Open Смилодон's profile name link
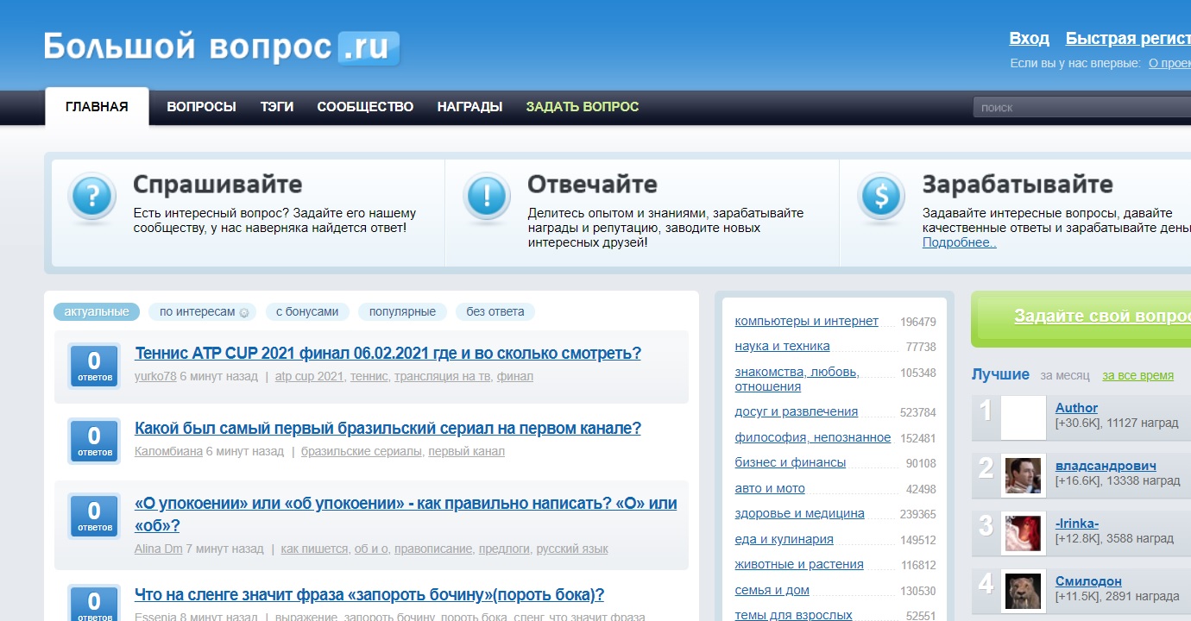 pos(1088,581)
